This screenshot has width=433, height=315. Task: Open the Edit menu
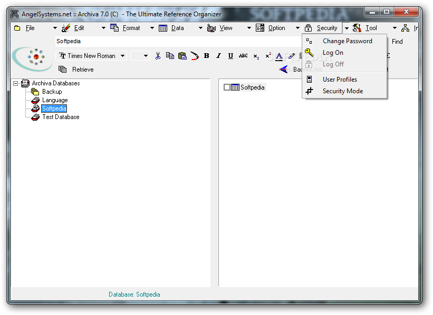point(79,28)
